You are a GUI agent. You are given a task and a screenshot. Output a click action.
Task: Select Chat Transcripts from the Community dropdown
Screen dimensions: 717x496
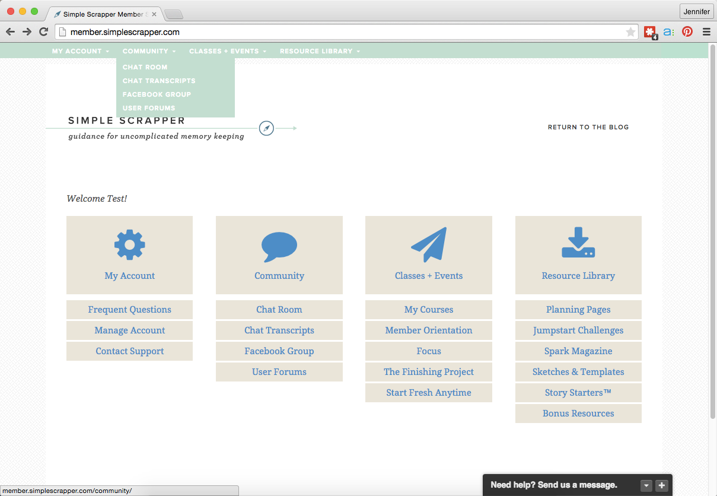[159, 81]
